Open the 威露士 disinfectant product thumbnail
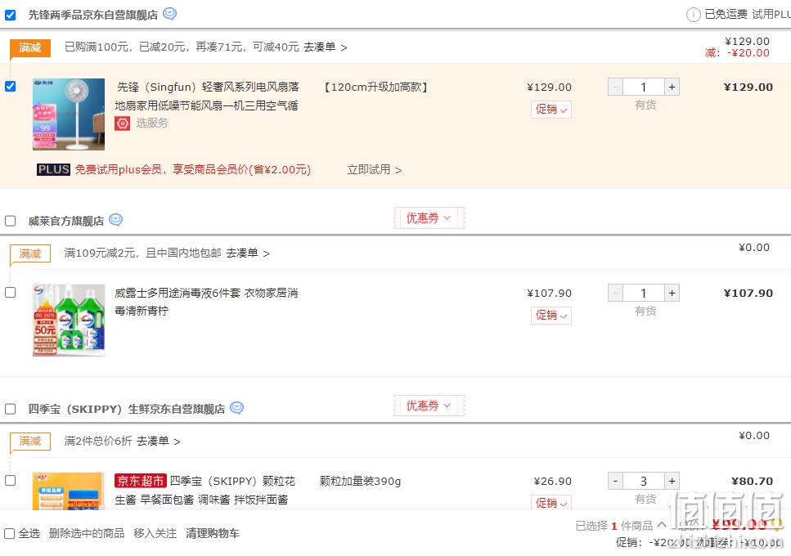 tap(69, 320)
